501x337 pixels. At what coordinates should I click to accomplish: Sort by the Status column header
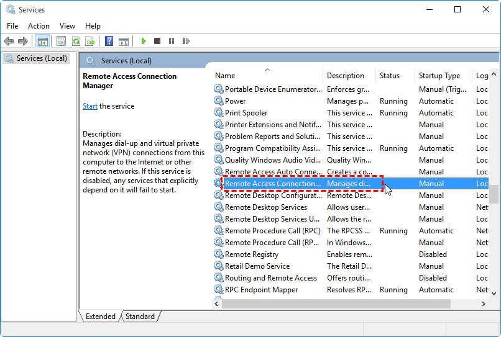click(395, 76)
